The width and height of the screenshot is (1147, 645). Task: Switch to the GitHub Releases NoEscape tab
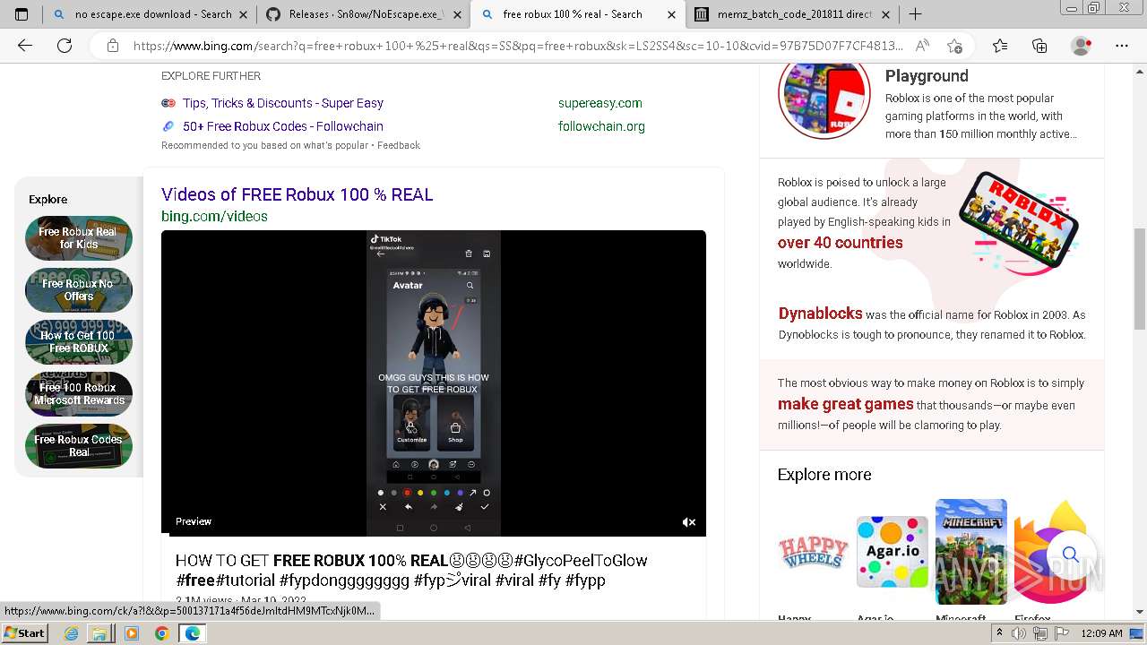click(x=364, y=14)
